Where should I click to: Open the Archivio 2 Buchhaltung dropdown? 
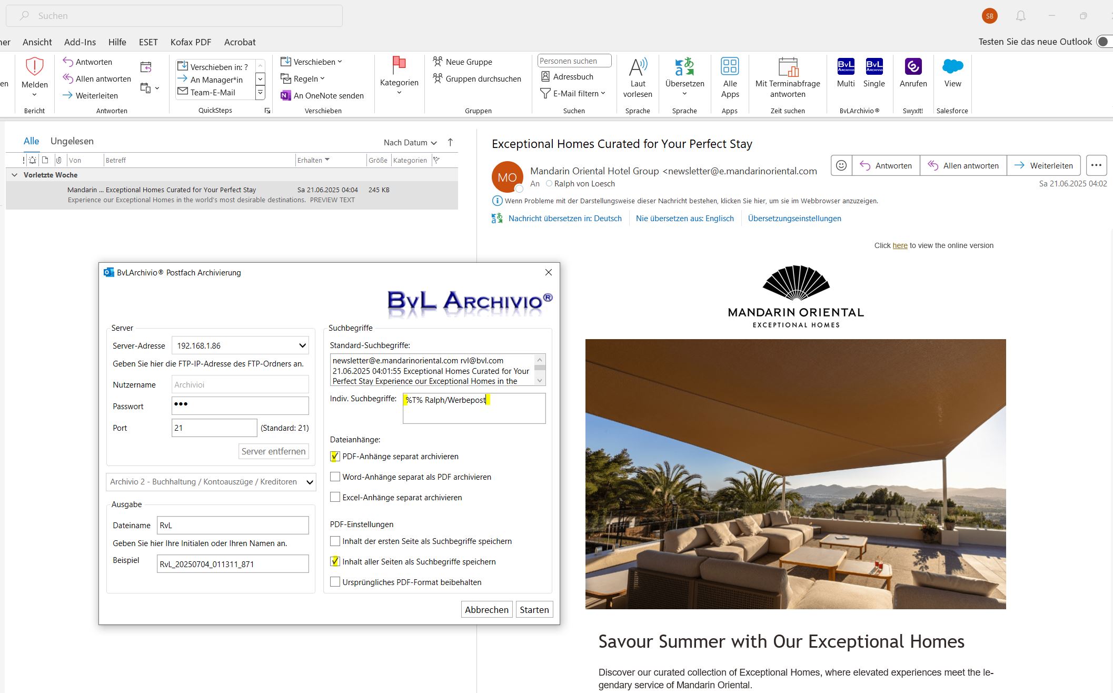coord(310,482)
